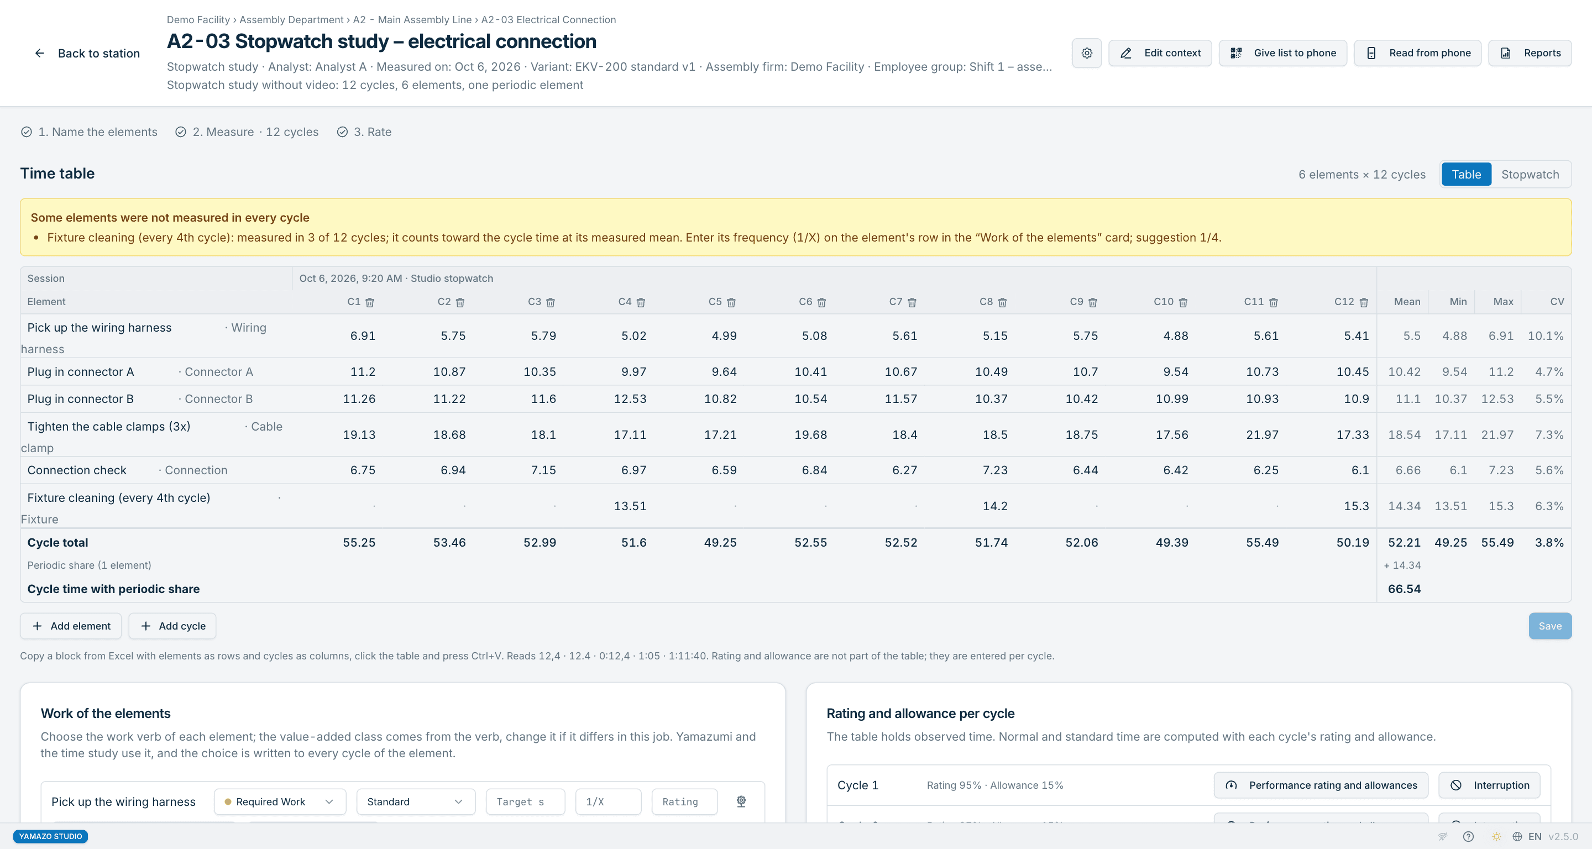Click the 1/X frequency field

click(x=608, y=801)
